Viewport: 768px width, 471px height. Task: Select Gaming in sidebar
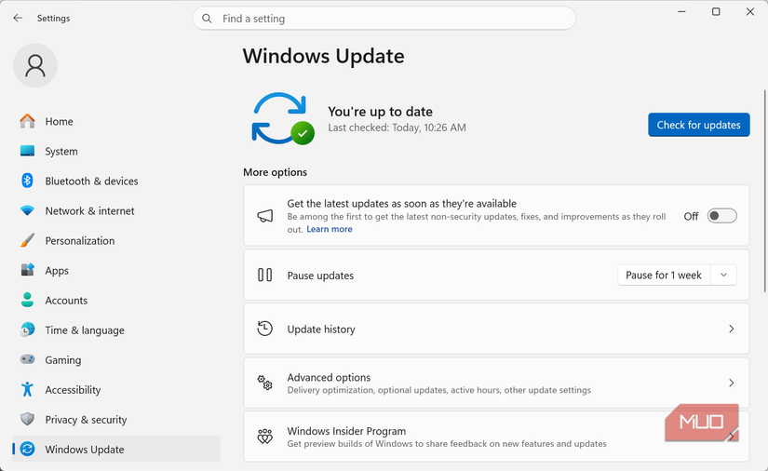click(116, 360)
